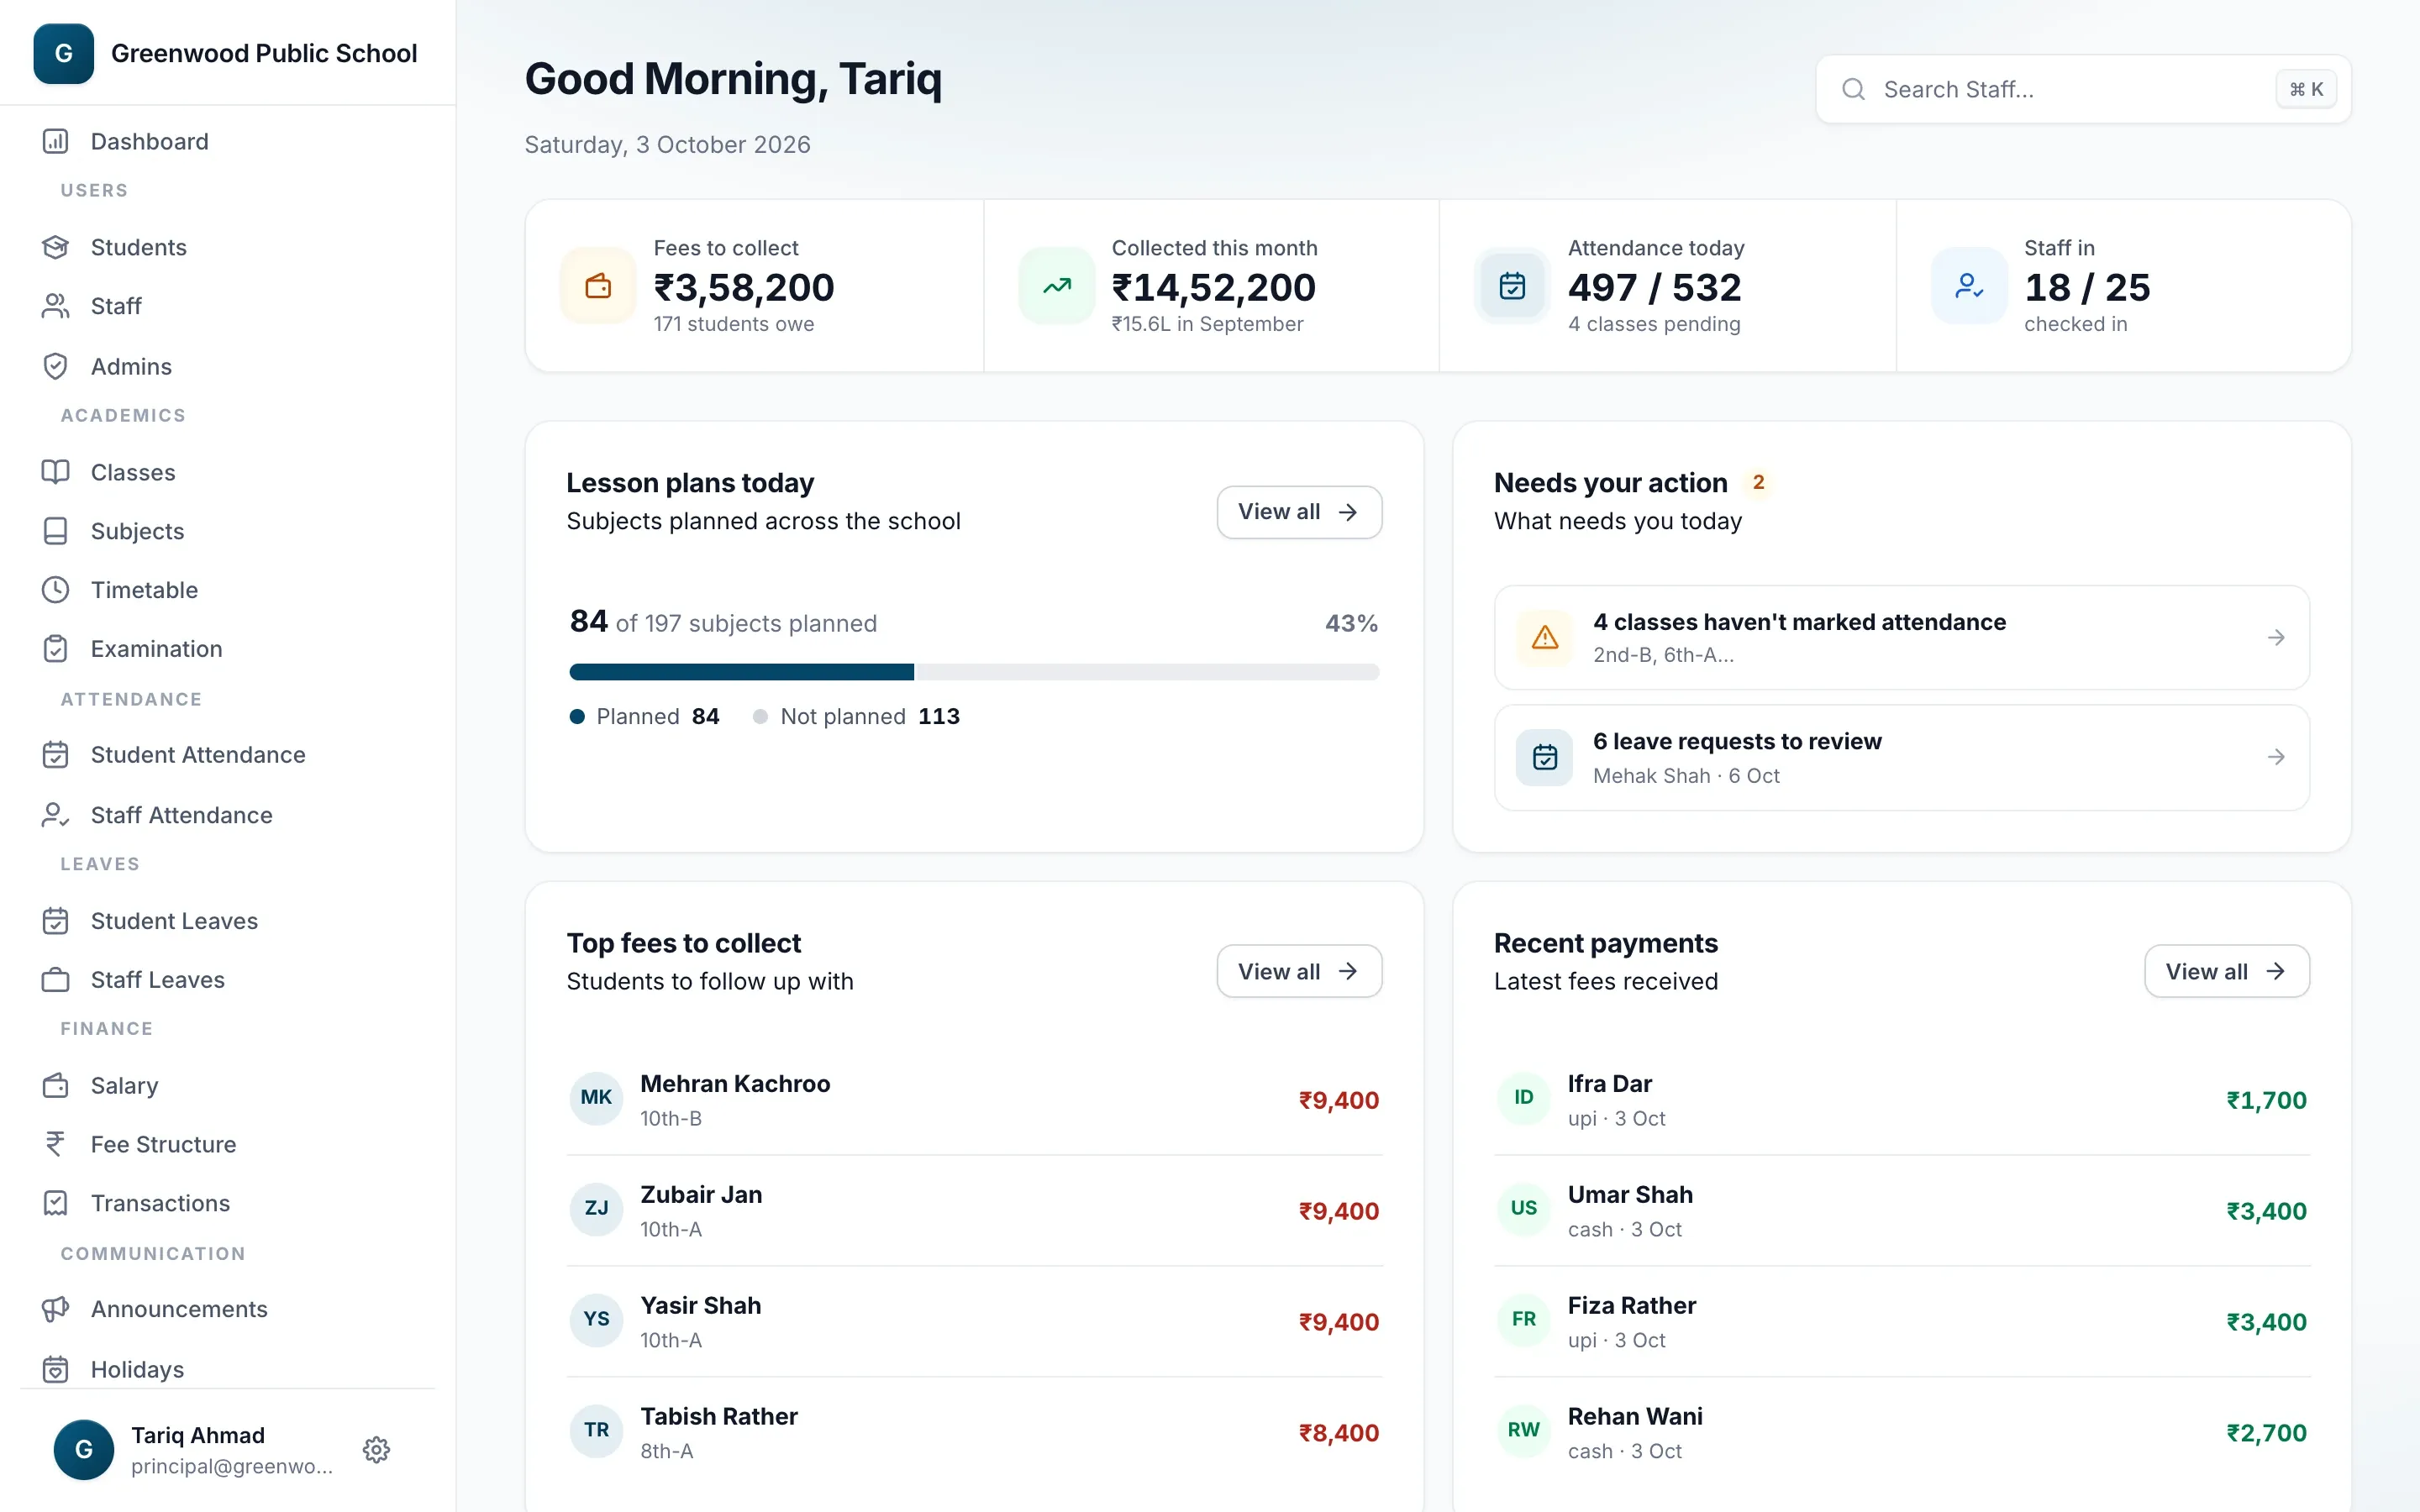The image size is (2420, 1512).
Task: View all lesson plans today
Action: pyautogui.click(x=1299, y=512)
